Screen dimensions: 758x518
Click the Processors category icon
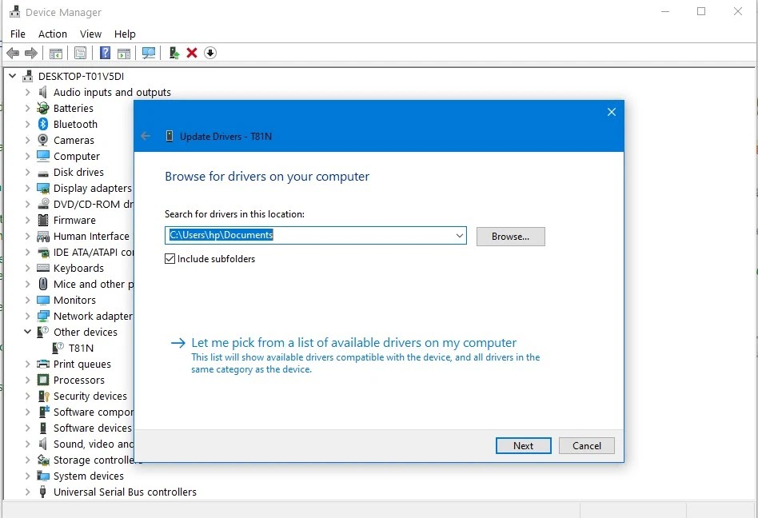(x=43, y=380)
